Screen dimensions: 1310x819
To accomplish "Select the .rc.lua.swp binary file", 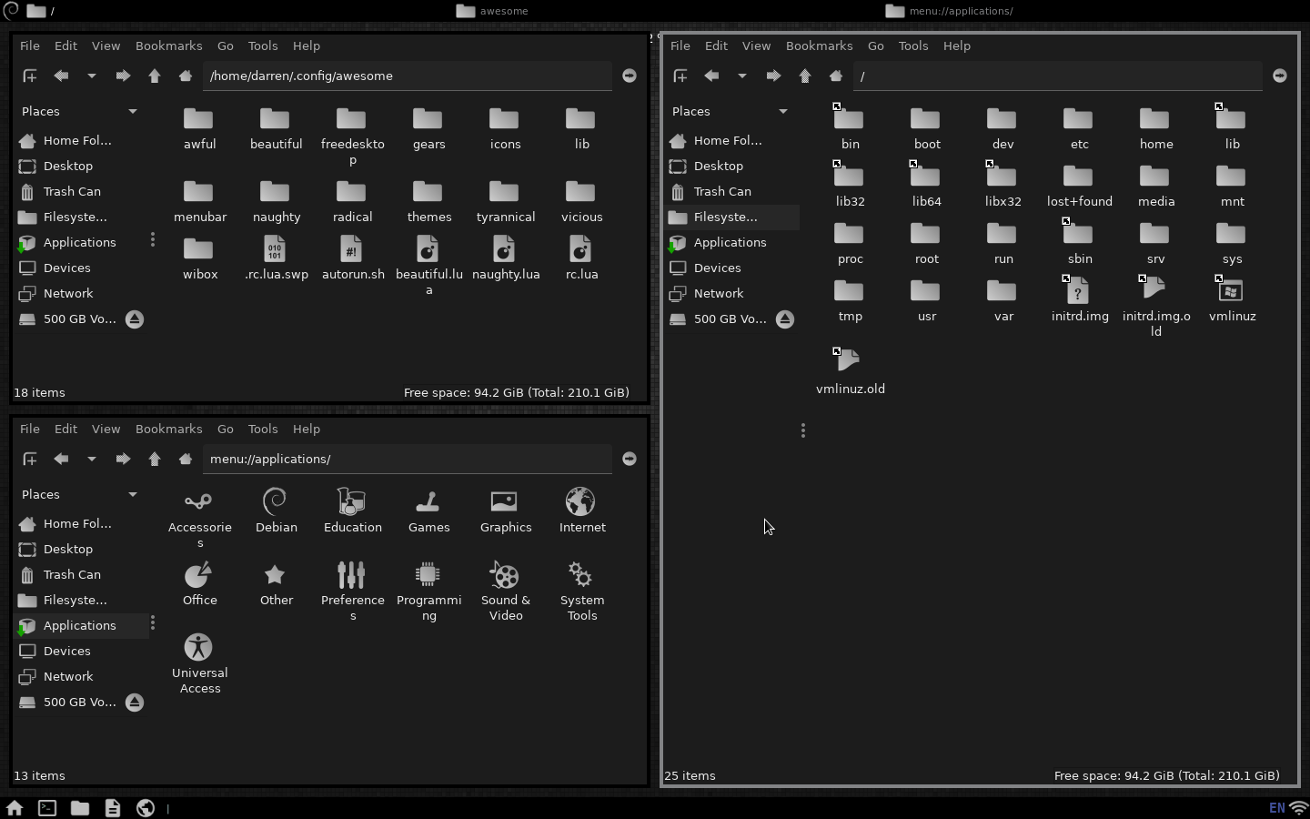I will click(x=277, y=258).
